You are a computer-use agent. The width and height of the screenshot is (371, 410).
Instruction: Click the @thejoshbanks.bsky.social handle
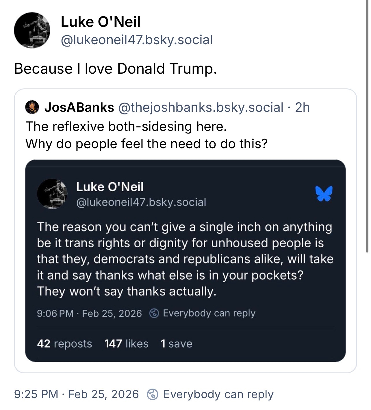pyautogui.click(x=201, y=107)
